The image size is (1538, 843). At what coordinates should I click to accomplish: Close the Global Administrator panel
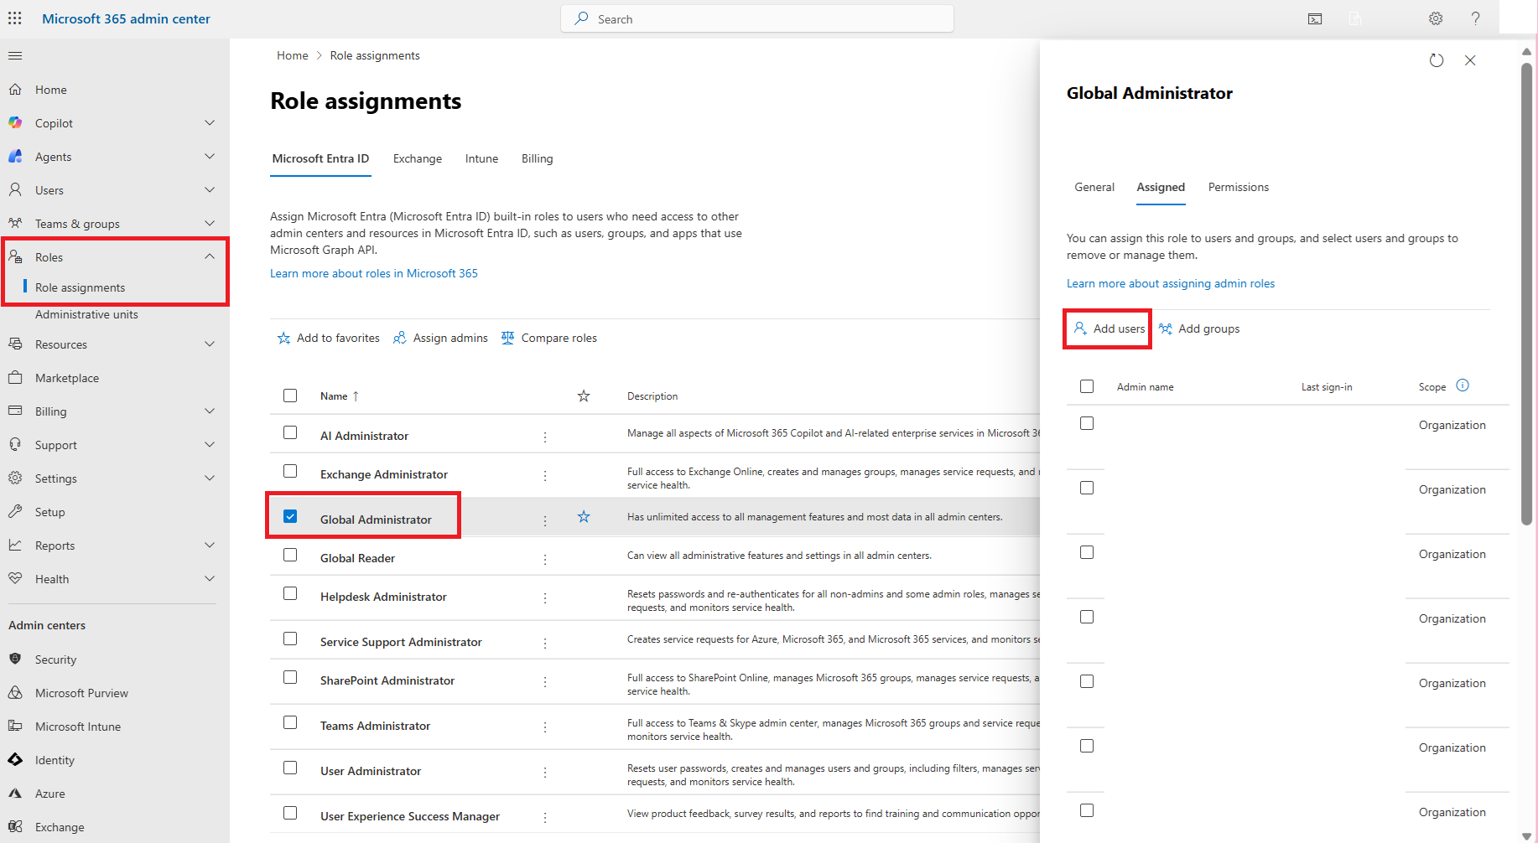[x=1470, y=60]
